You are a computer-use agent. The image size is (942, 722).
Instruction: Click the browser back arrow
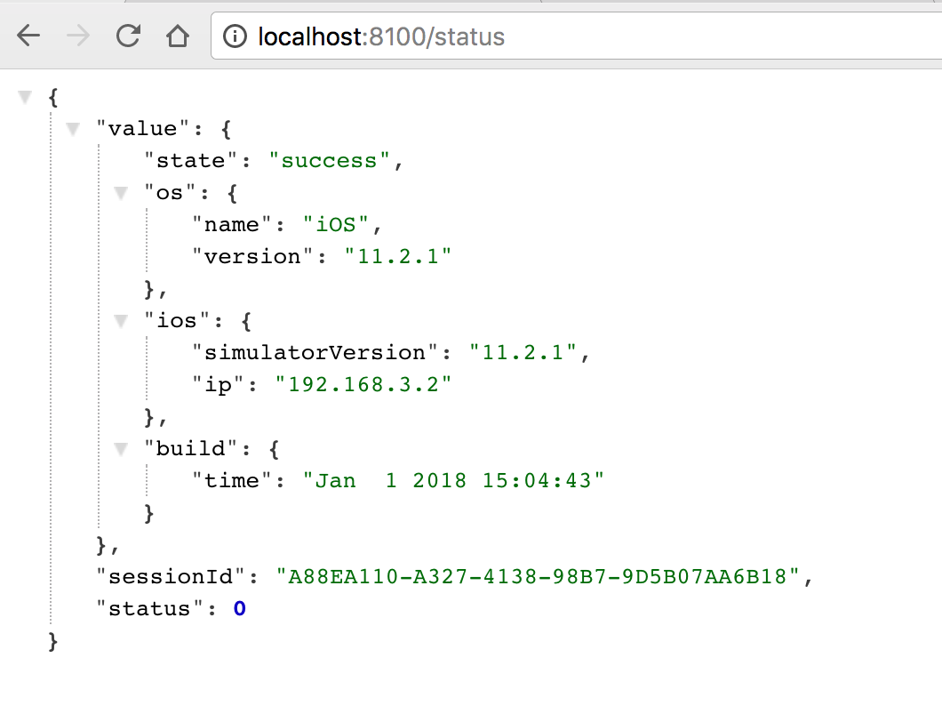coord(28,36)
